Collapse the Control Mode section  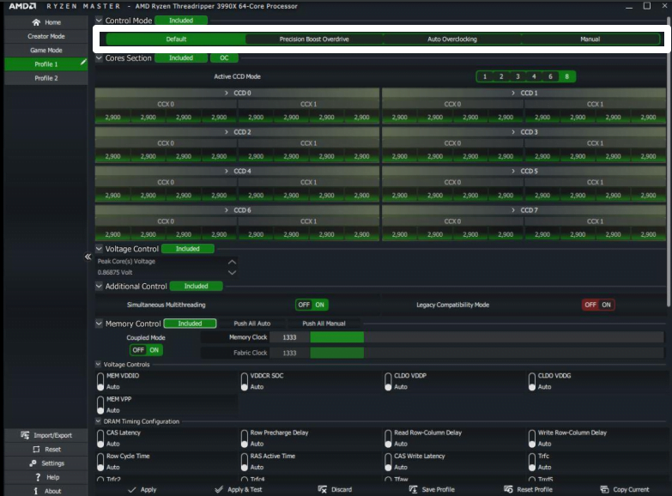tap(99, 20)
